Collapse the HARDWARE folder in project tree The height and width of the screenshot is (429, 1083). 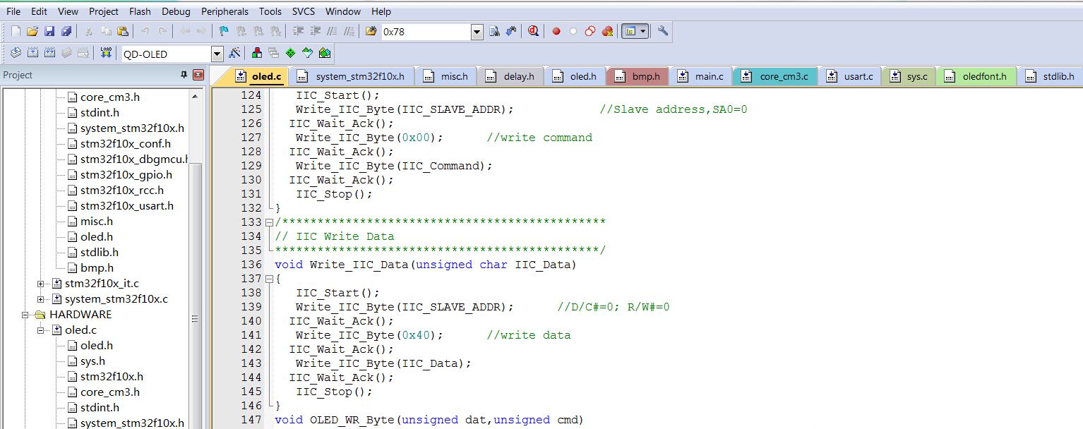[25, 315]
